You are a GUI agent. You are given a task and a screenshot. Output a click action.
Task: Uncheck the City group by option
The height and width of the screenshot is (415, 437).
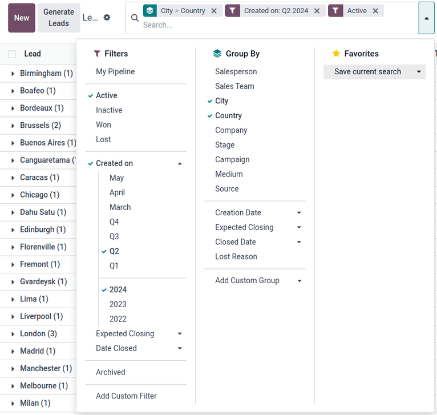[221, 101]
